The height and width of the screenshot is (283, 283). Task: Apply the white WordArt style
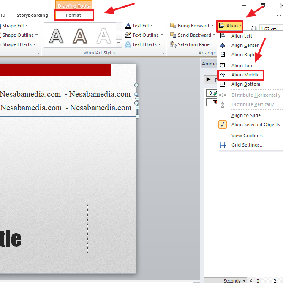click(x=103, y=36)
